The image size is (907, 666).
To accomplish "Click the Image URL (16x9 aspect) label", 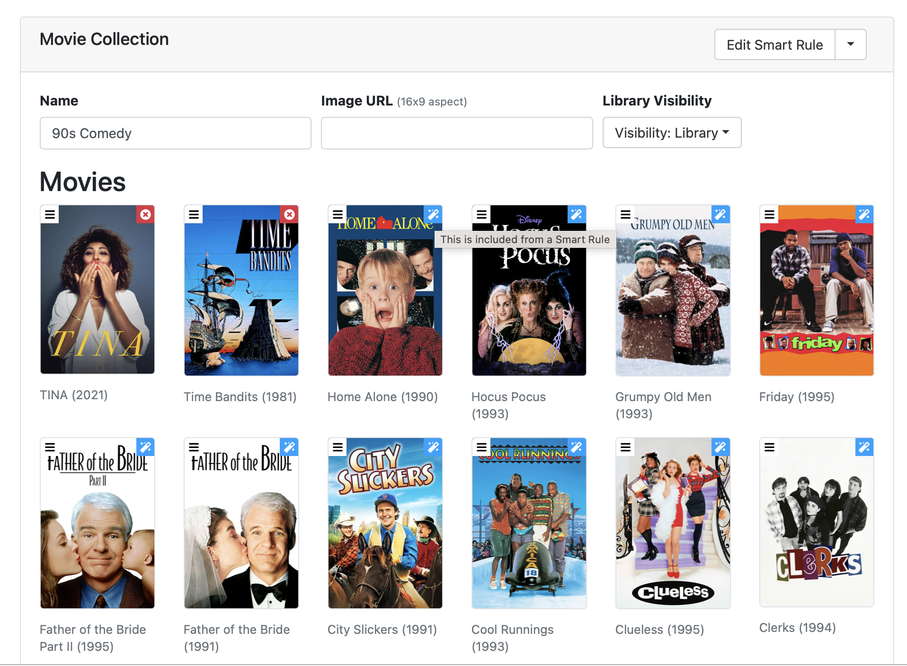I will click(x=394, y=101).
